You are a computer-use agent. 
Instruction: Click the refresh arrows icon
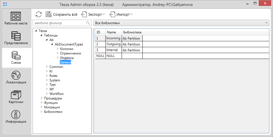point(38,14)
